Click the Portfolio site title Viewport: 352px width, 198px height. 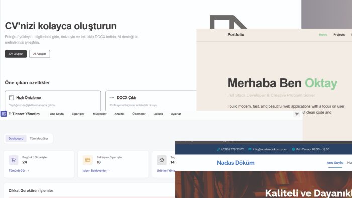coord(236,35)
